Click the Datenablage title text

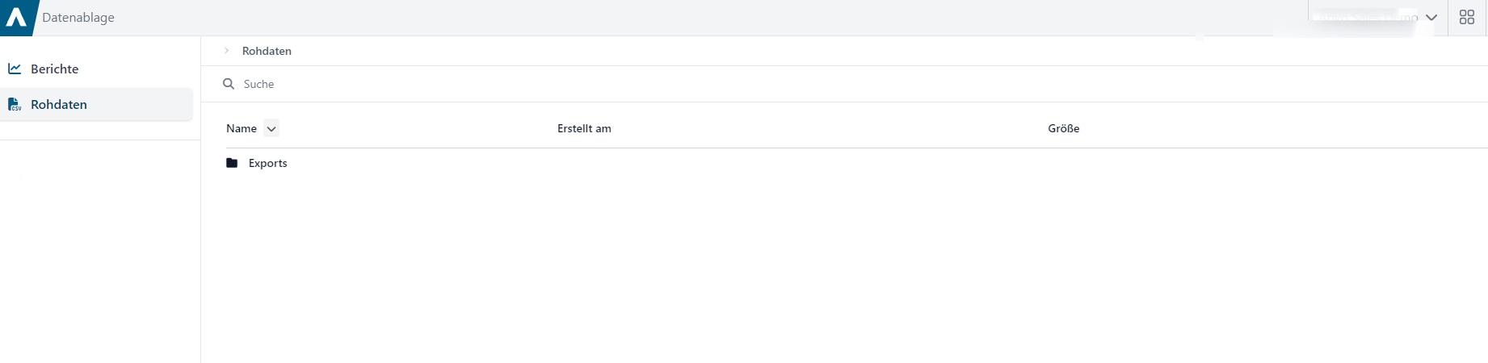pos(78,18)
